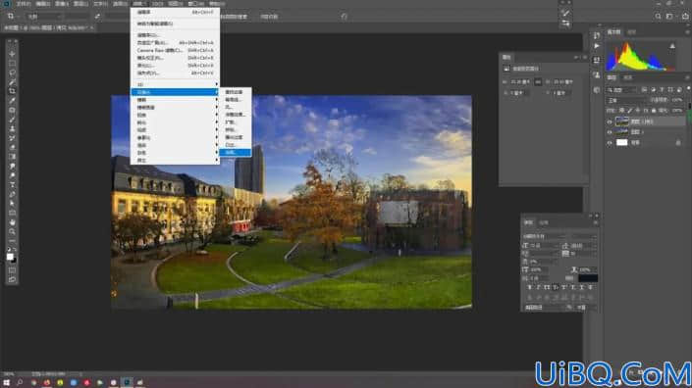Click the Windows Start button

coord(6,383)
